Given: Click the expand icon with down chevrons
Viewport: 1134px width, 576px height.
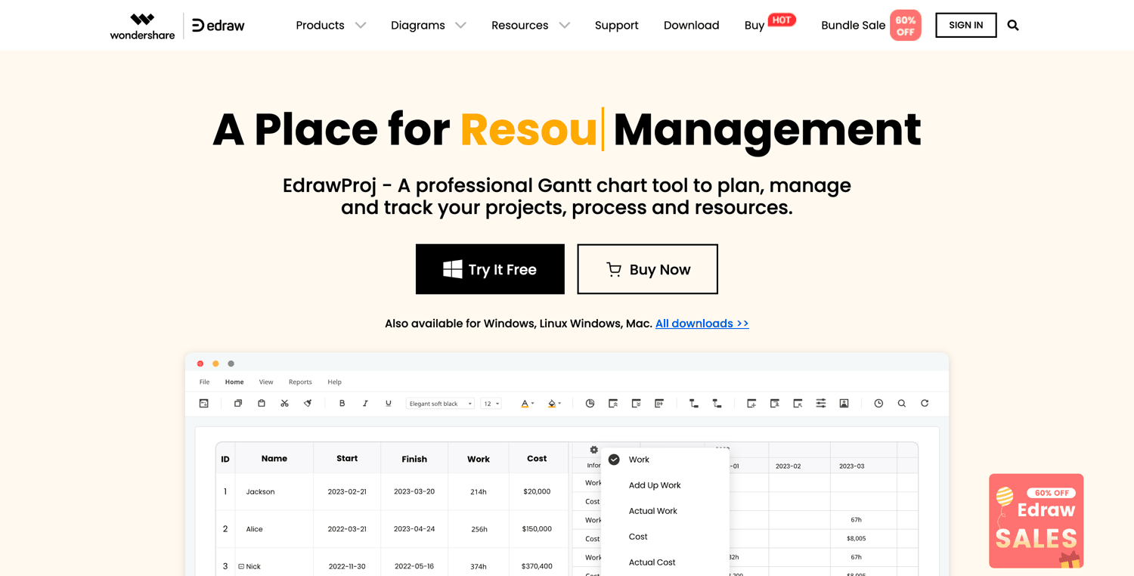Looking at the screenshot, I should point(636,404).
